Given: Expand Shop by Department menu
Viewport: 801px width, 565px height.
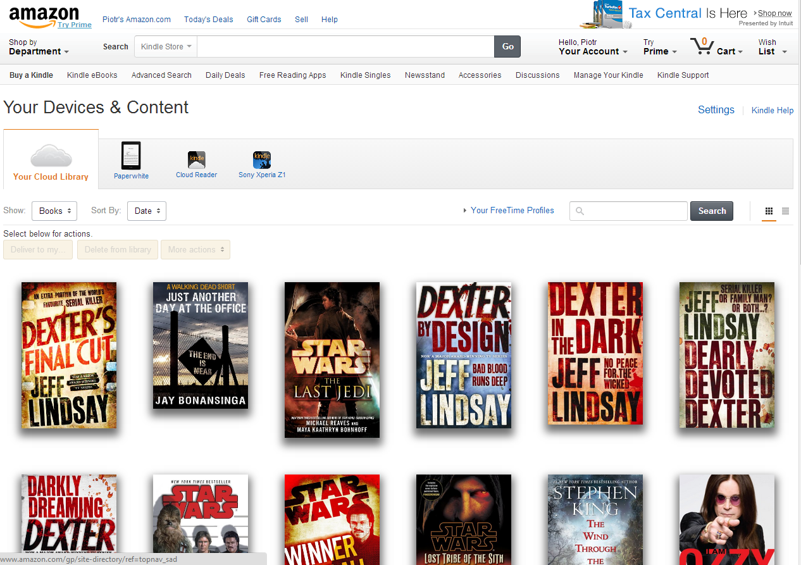Looking at the screenshot, I should tap(39, 47).
